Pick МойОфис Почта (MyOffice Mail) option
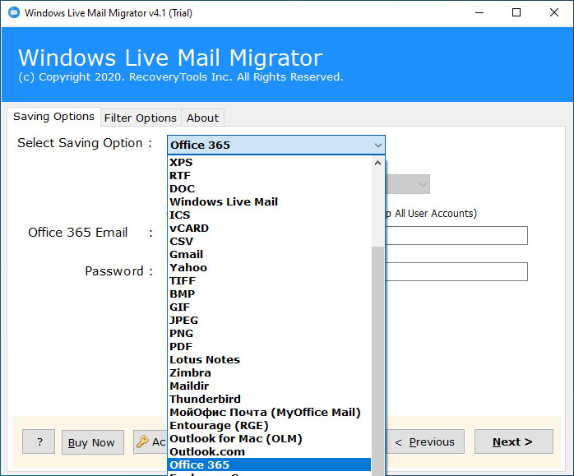Image resolution: width=574 pixels, height=476 pixels. pos(270,413)
